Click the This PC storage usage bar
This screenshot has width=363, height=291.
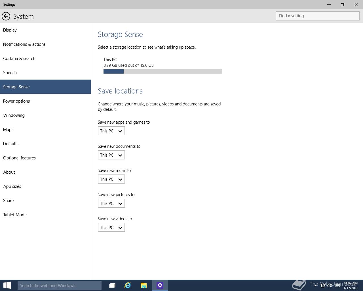coord(163,72)
